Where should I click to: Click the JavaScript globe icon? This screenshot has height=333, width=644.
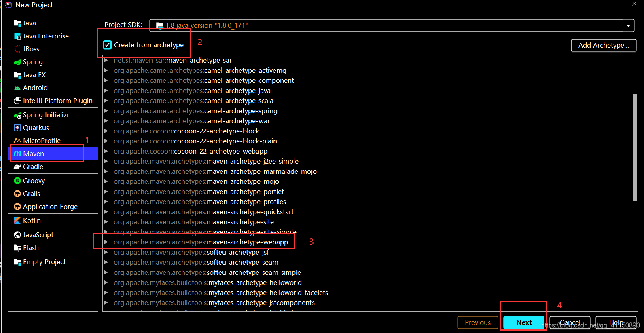[x=17, y=235]
